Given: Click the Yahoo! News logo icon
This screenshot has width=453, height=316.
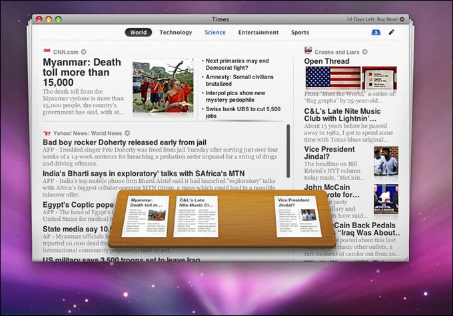Looking at the screenshot, I should pyautogui.click(x=47, y=133).
